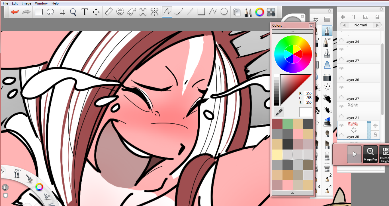Switch to next blend mode arrow
The image size is (389, 206).
click(377, 25)
